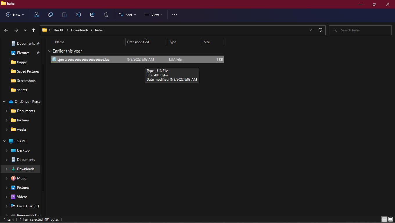
Task: Open the scripts folder in sidebar
Action: tap(22, 90)
